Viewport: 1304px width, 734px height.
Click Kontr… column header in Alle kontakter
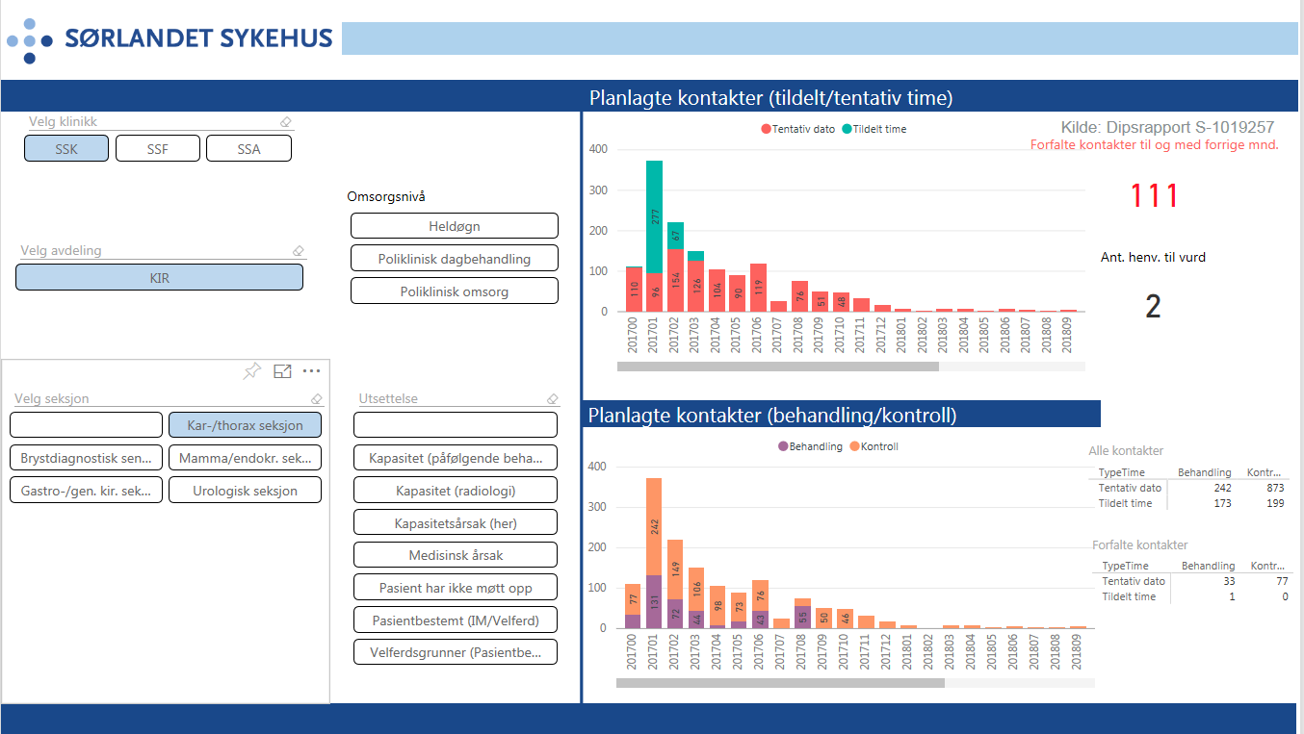pos(1265,472)
